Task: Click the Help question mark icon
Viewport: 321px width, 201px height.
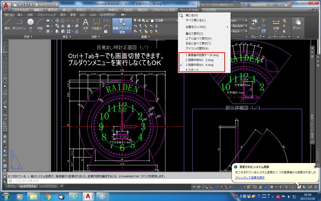Action: click(x=286, y=5)
